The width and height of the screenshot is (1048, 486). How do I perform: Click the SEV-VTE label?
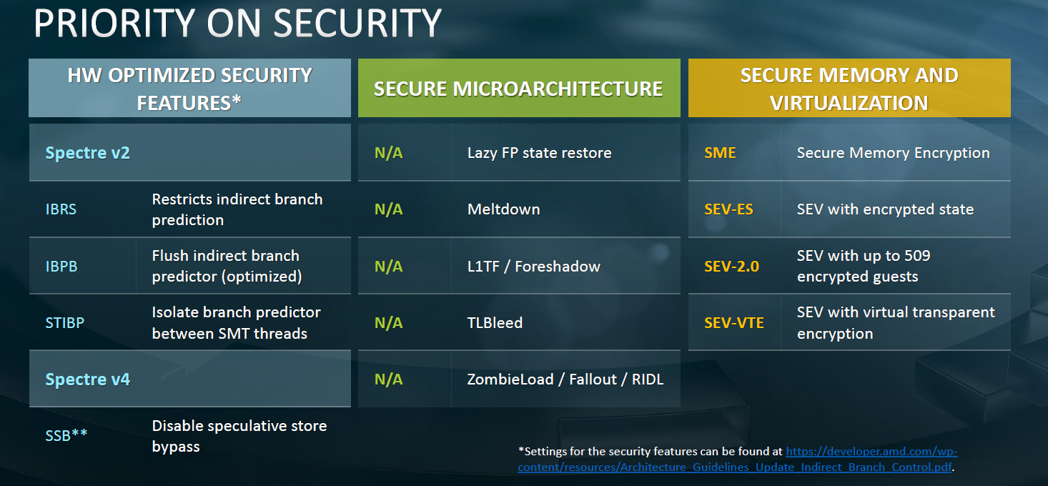(x=734, y=322)
